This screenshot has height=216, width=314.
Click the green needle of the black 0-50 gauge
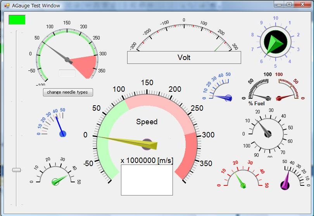[x=60, y=180]
